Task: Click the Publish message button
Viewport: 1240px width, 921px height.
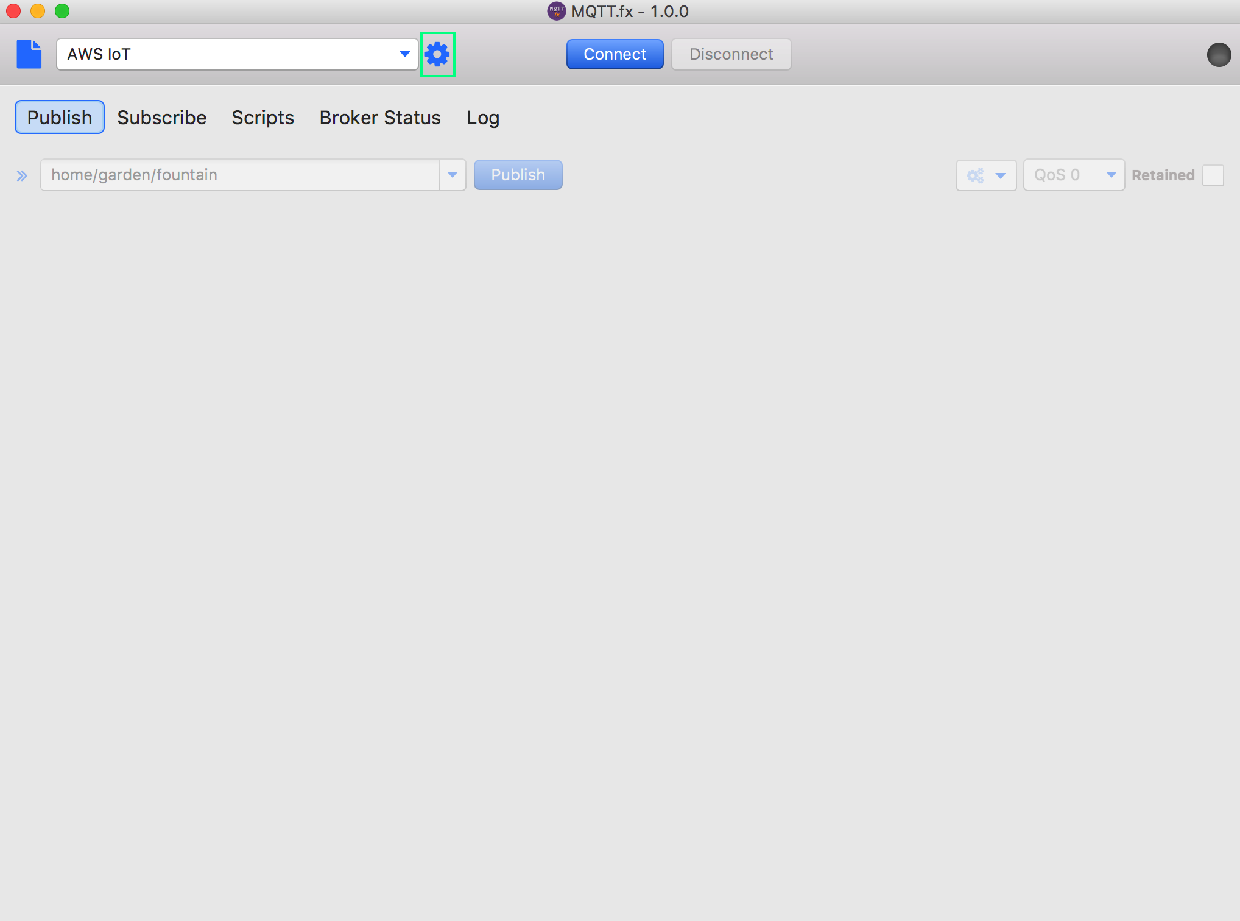Action: click(518, 175)
